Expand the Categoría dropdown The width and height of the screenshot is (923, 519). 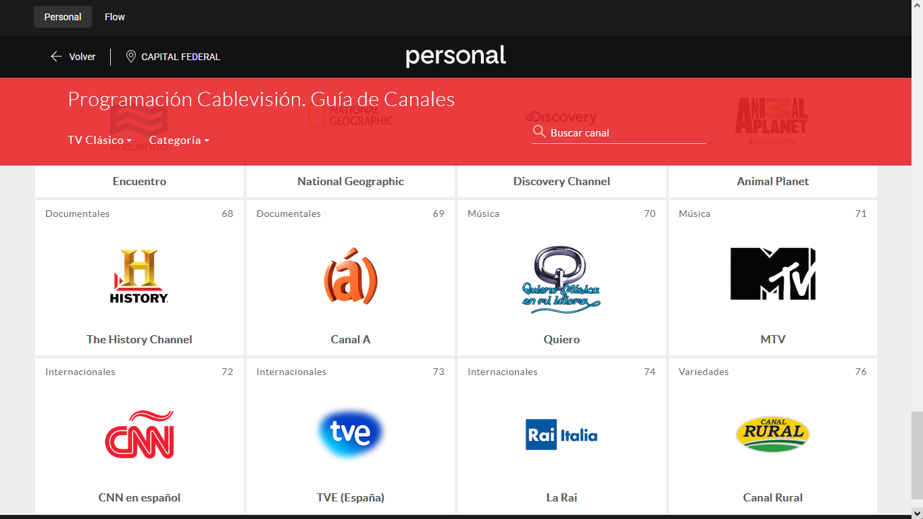pyautogui.click(x=179, y=141)
